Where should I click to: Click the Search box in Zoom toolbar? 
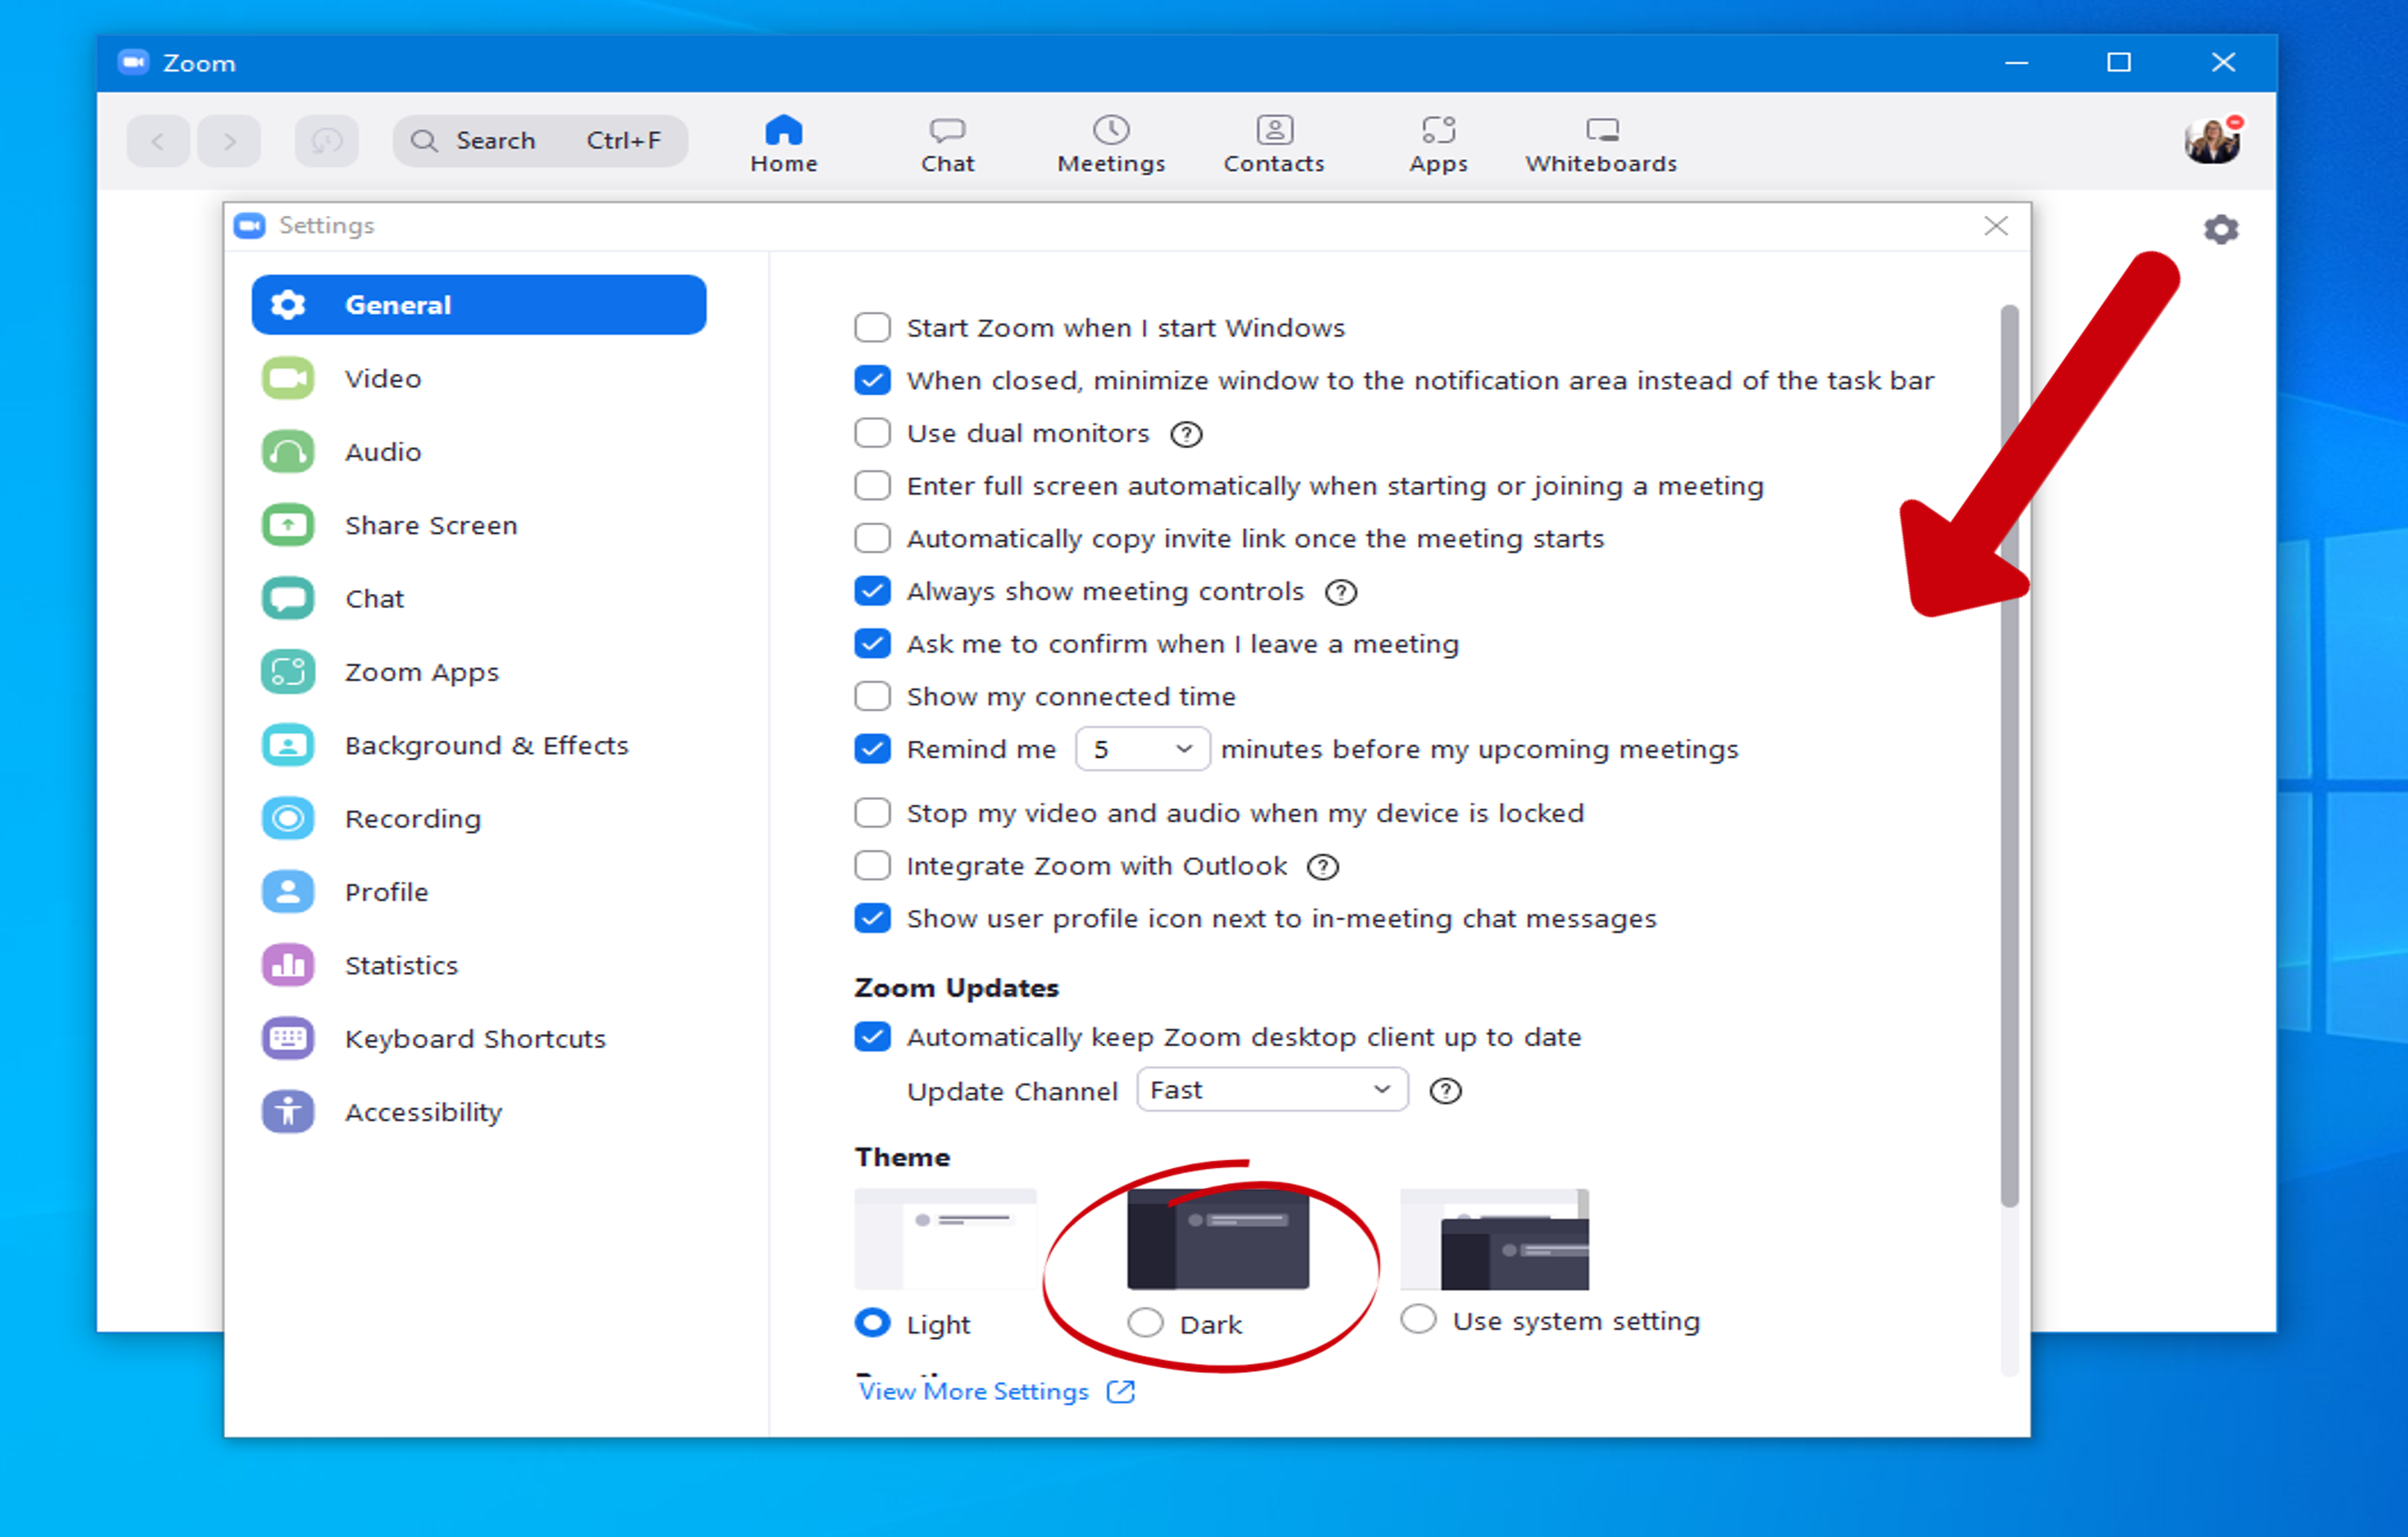[x=540, y=141]
